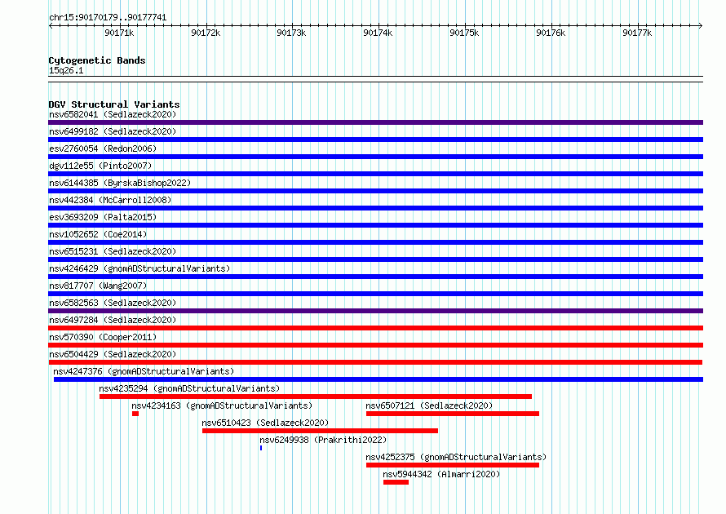Click the blue bar under esv3693209

375,225
